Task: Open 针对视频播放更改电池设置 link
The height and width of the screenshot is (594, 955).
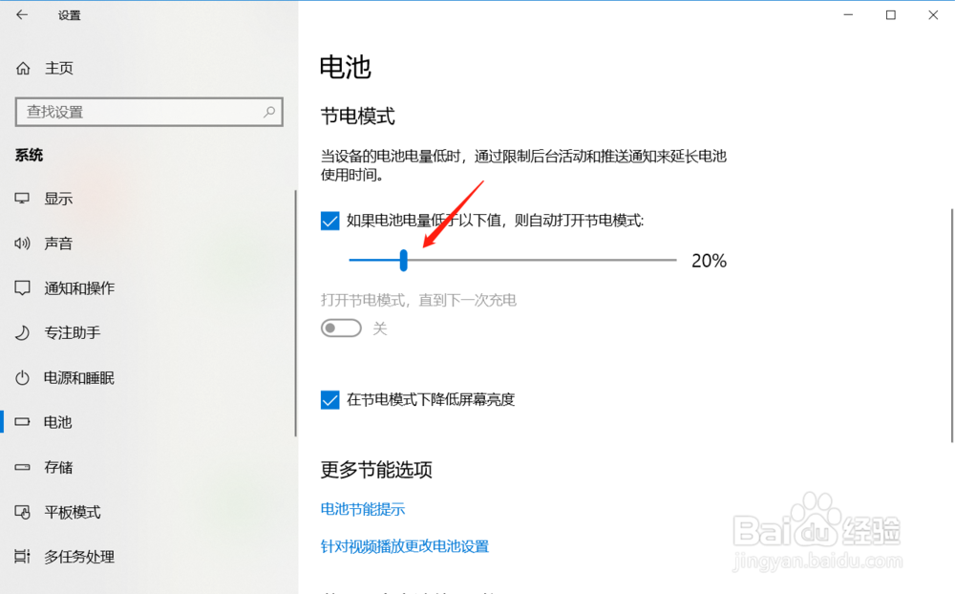Action: pos(405,546)
